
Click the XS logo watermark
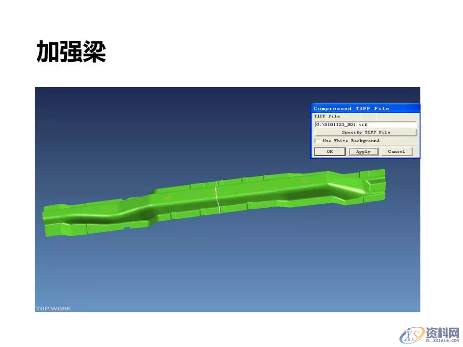click(412, 334)
